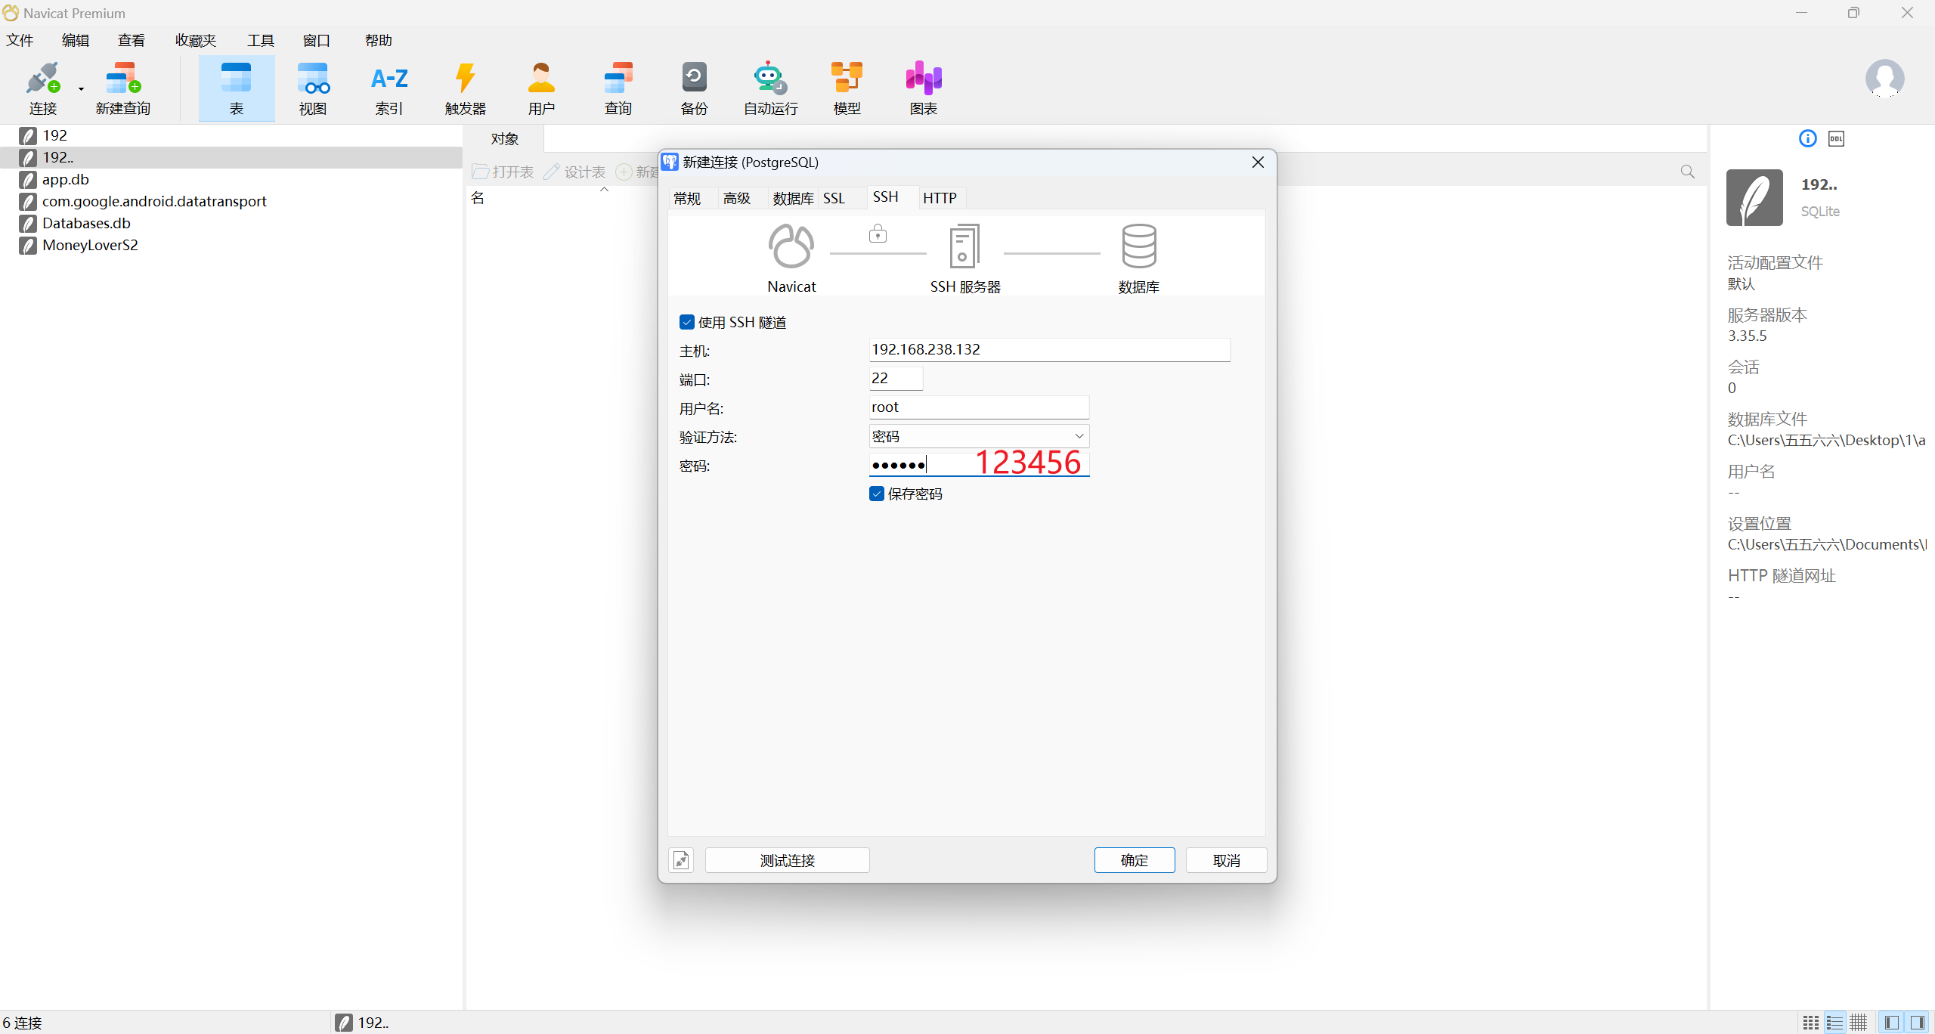The width and height of the screenshot is (1935, 1034).
Task: Open the Connection (连接) button dropdown arrow
Action: pos(81,89)
